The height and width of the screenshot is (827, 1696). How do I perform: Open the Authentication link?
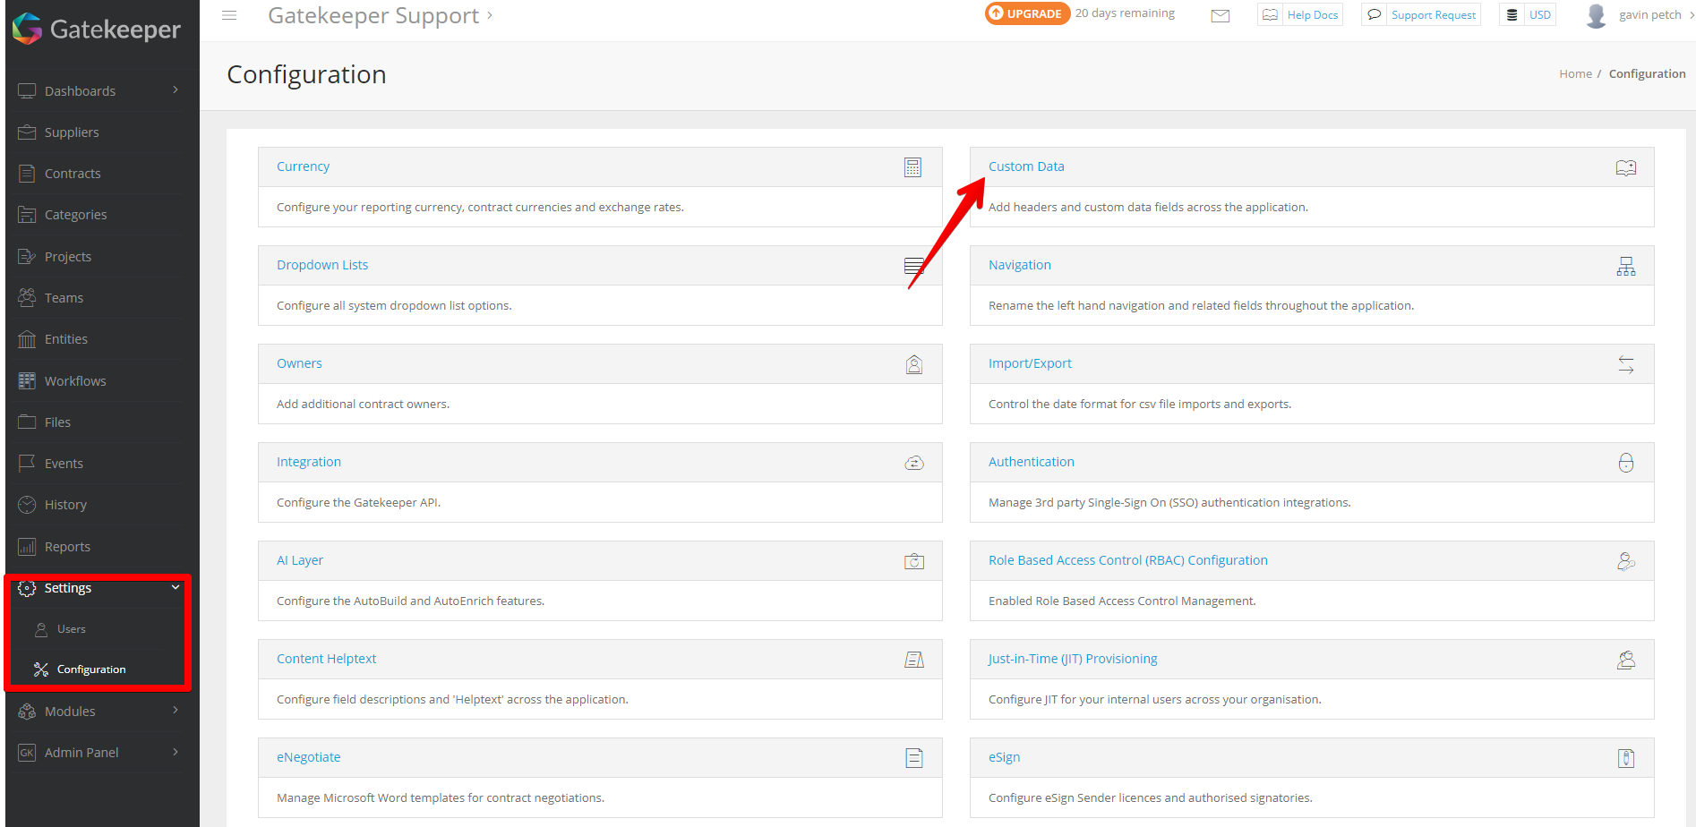[1032, 462]
